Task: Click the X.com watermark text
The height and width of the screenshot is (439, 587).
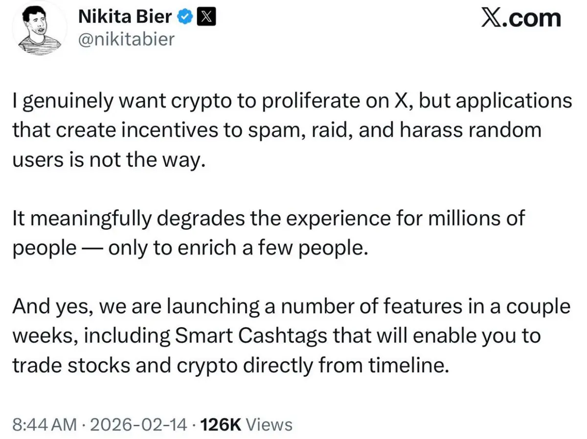Action: click(x=520, y=19)
